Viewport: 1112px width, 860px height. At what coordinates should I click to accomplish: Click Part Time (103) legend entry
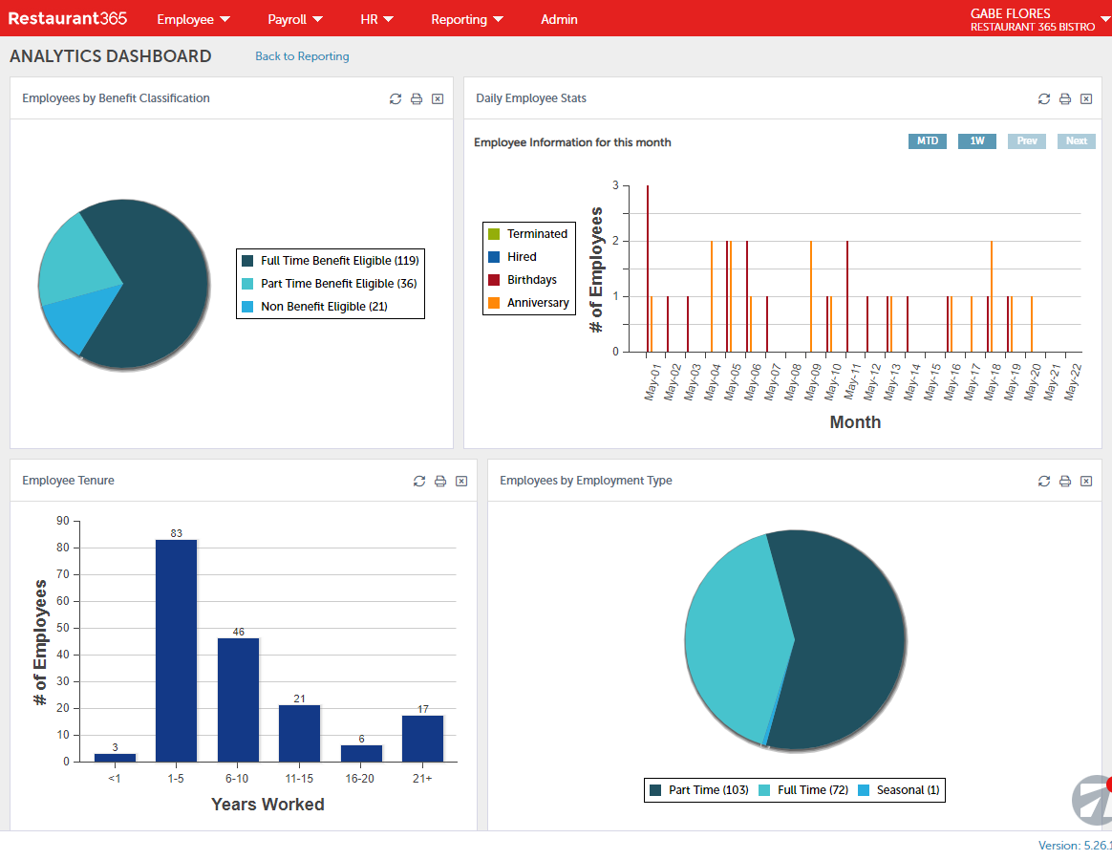(x=699, y=789)
